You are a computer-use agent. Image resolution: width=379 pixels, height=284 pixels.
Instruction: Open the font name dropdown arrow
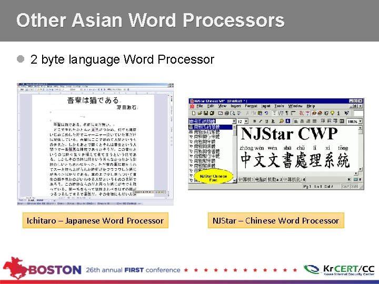[x=234, y=121]
